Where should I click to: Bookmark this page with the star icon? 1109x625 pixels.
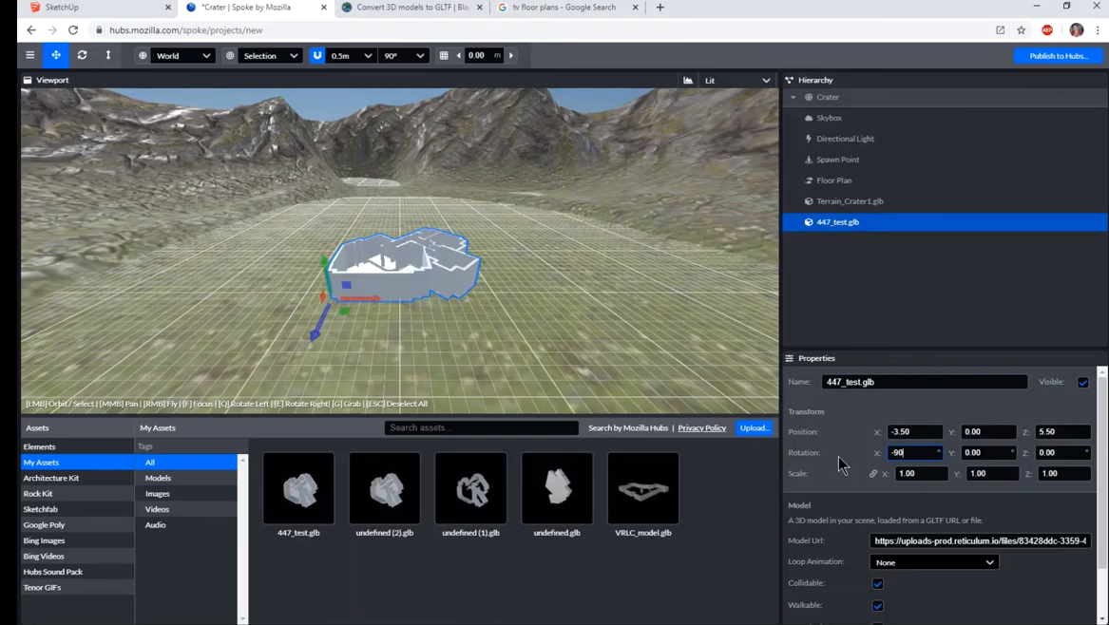click(1022, 29)
